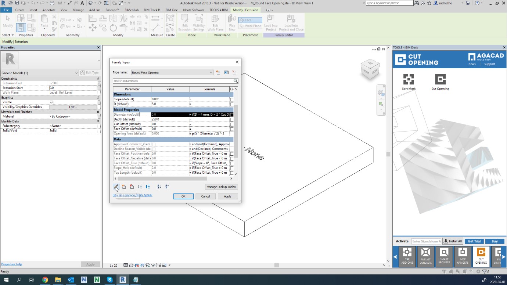Click the ViewCube in the 3D view
This screenshot has width=507, height=285.
tap(370, 69)
